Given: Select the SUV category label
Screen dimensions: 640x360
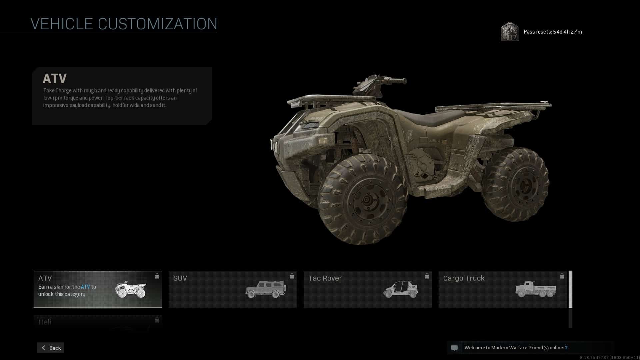Looking at the screenshot, I should [x=180, y=278].
